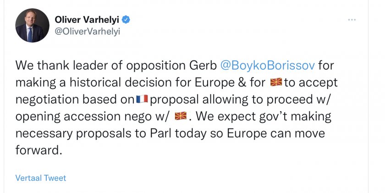Click the French flag emoji

coord(142,99)
